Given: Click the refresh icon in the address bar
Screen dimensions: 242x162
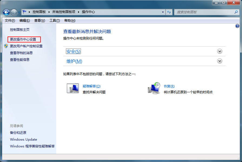Looking at the screenshot, I should coord(169,12).
